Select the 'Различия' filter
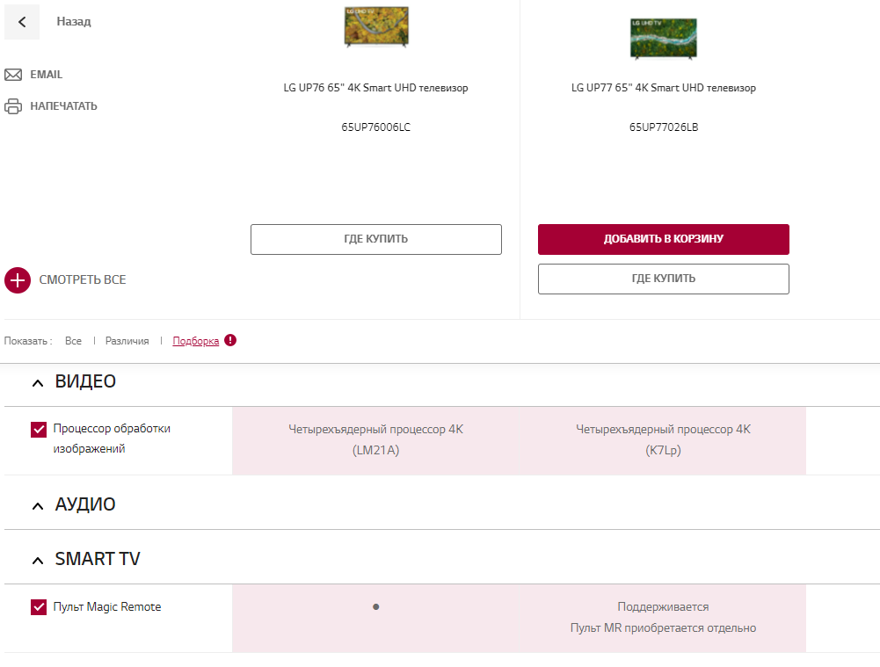The width and height of the screenshot is (880, 667). coord(127,341)
